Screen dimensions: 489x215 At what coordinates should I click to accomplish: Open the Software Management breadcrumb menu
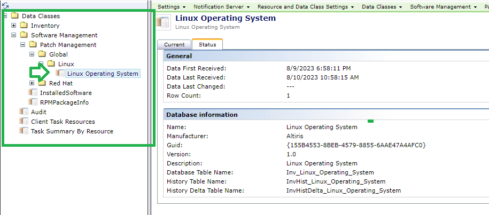pos(444,7)
